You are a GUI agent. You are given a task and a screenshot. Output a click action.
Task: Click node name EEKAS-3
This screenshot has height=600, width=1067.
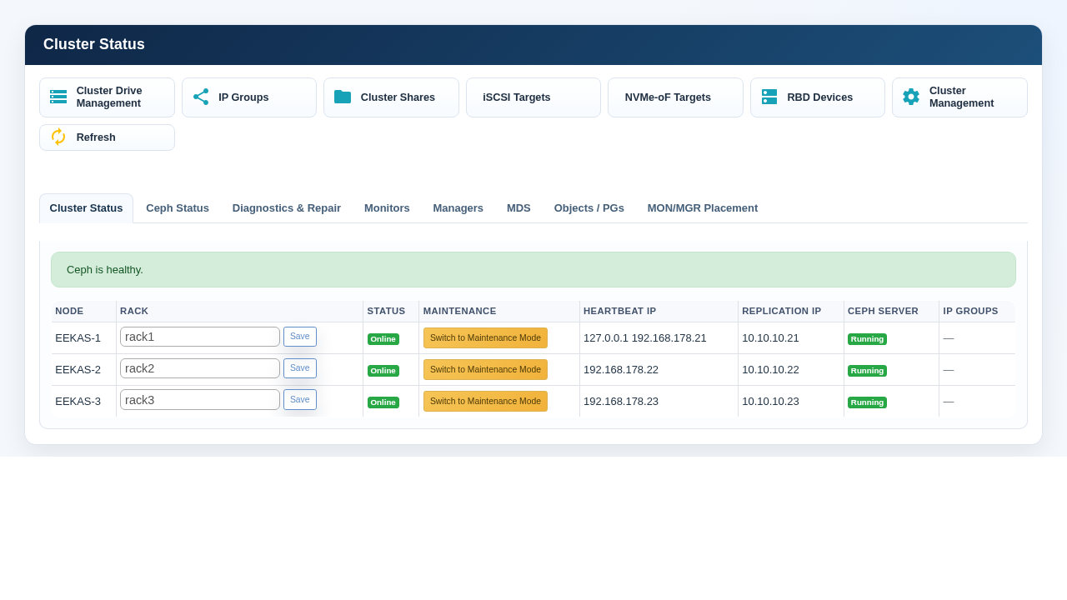(78, 402)
